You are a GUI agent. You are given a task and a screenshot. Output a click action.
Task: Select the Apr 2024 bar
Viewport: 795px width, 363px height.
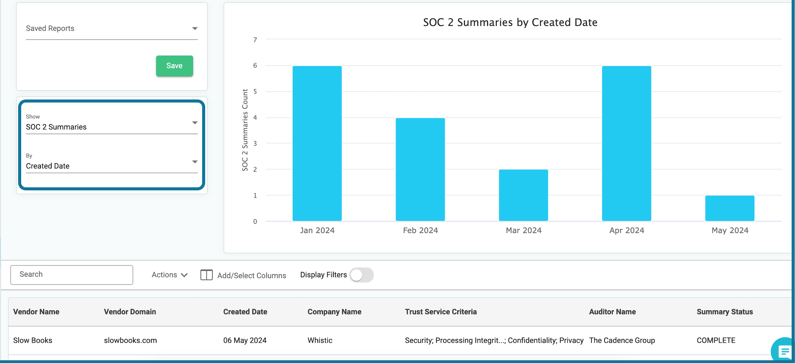click(627, 143)
